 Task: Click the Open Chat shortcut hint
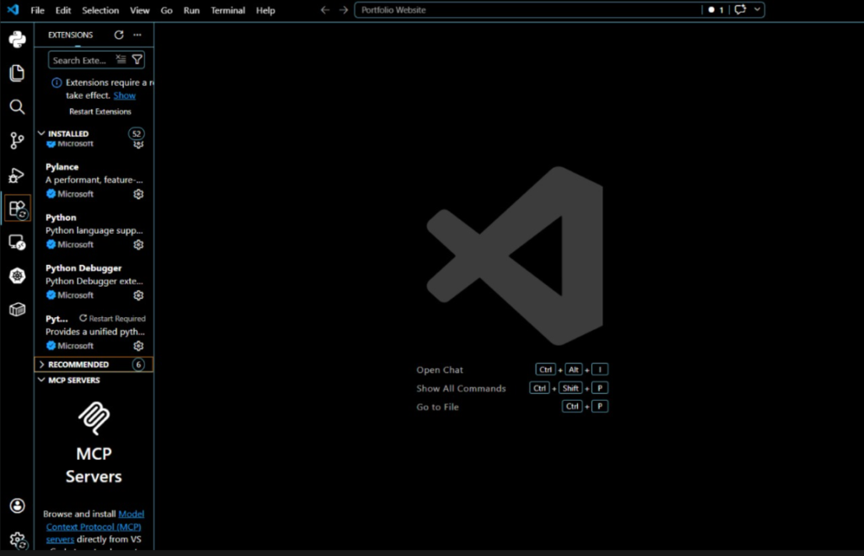click(x=440, y=370)
